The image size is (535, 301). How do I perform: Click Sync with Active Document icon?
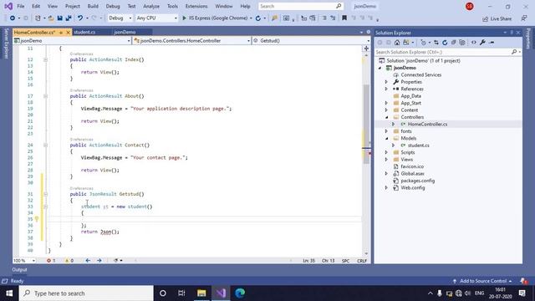pos(436,43)
